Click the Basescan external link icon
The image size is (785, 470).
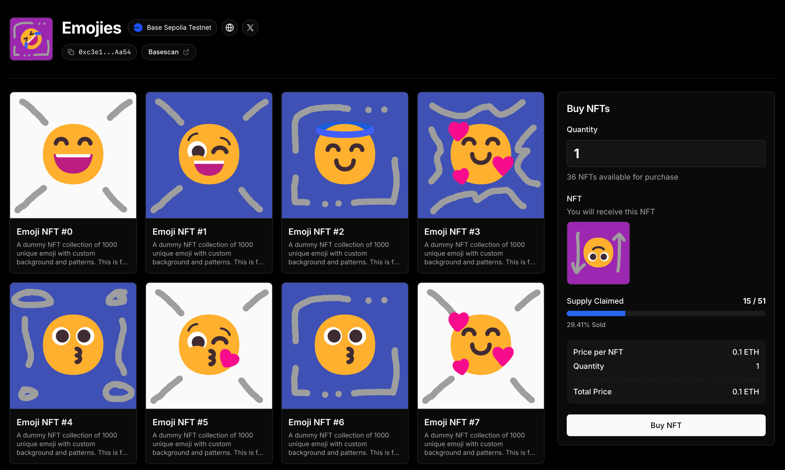186,52
